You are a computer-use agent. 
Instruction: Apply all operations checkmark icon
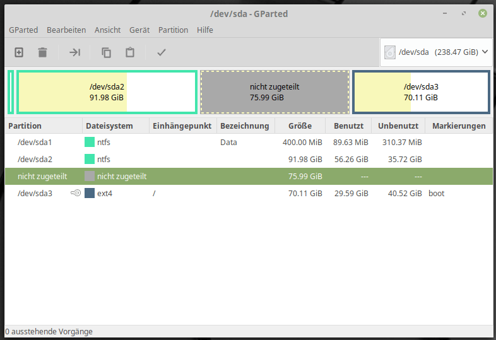162,52
